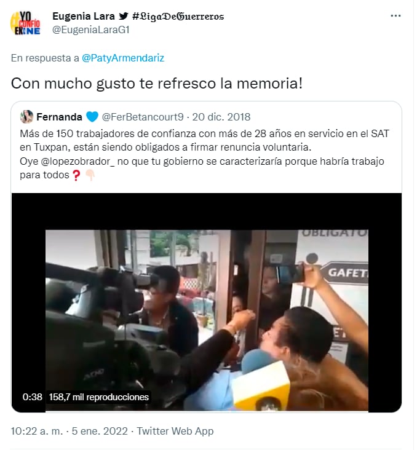Click the Fernanda display name in quote
417x450 pixels.
[59, 117]
